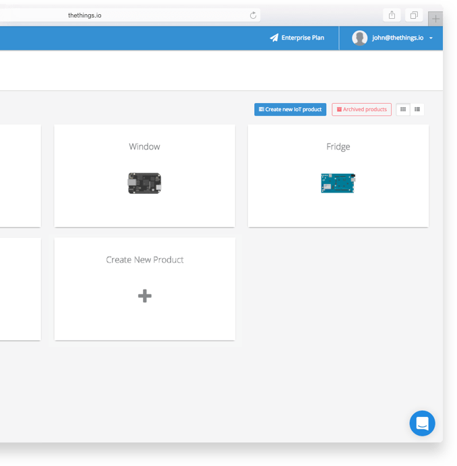Click john@thethings.io account name

pyautogui.click(x=398, y=38)
